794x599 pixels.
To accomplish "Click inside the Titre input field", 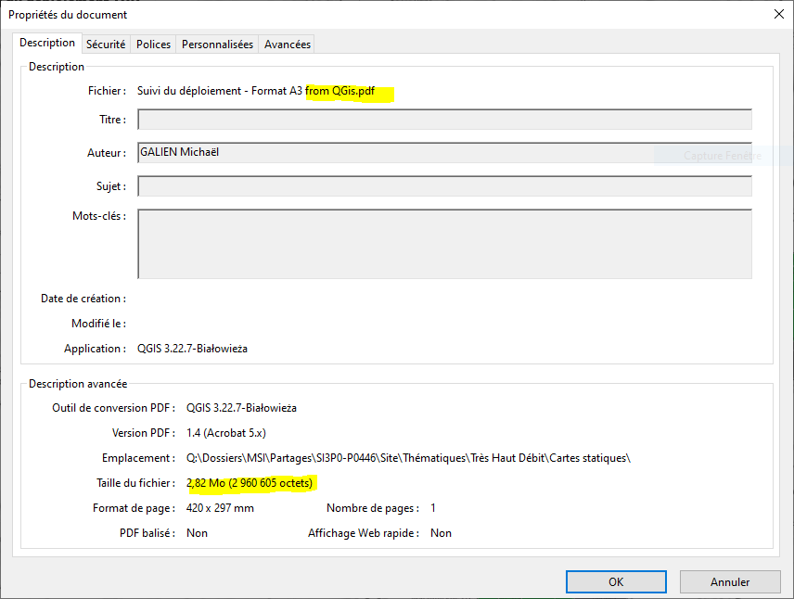I will click(444, 119).
